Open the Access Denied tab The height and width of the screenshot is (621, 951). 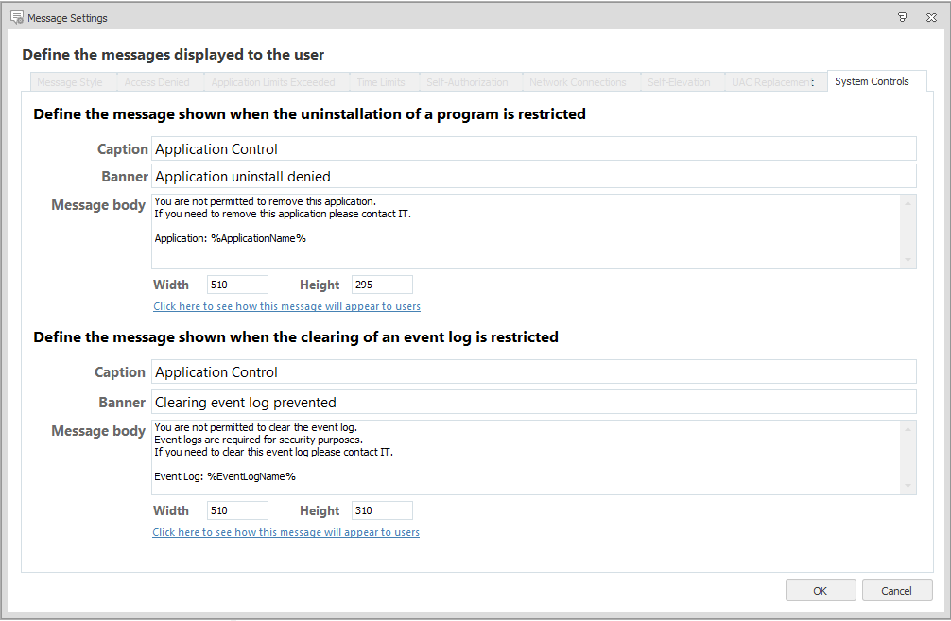[x=157, y=82]
